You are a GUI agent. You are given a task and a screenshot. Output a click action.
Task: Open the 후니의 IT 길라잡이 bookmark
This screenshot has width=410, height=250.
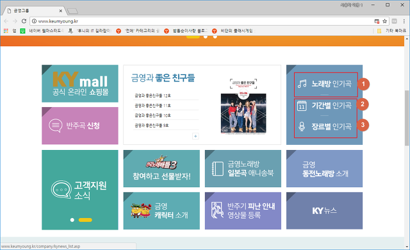90,31
